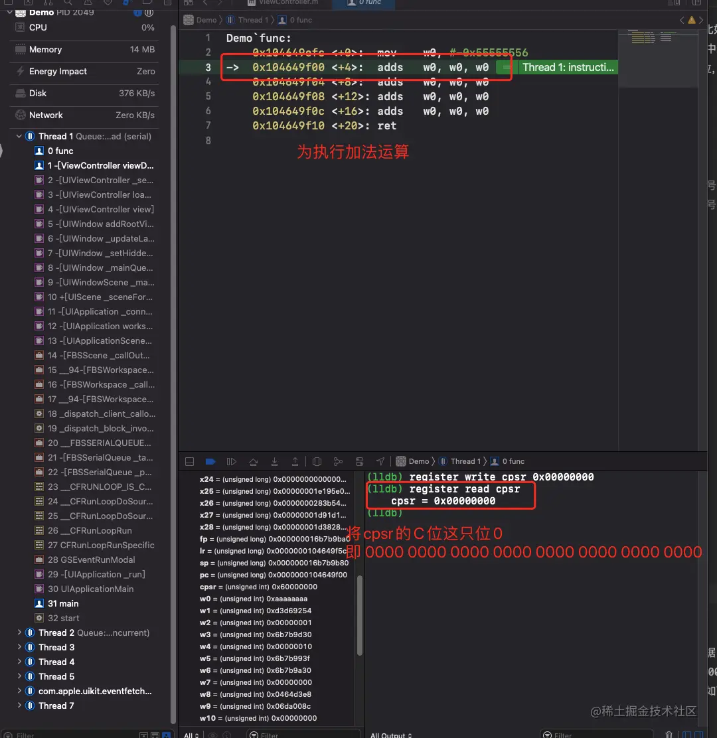The image size is (717, 738).
Task: Click the console Filter field
Action: [596, 734]
